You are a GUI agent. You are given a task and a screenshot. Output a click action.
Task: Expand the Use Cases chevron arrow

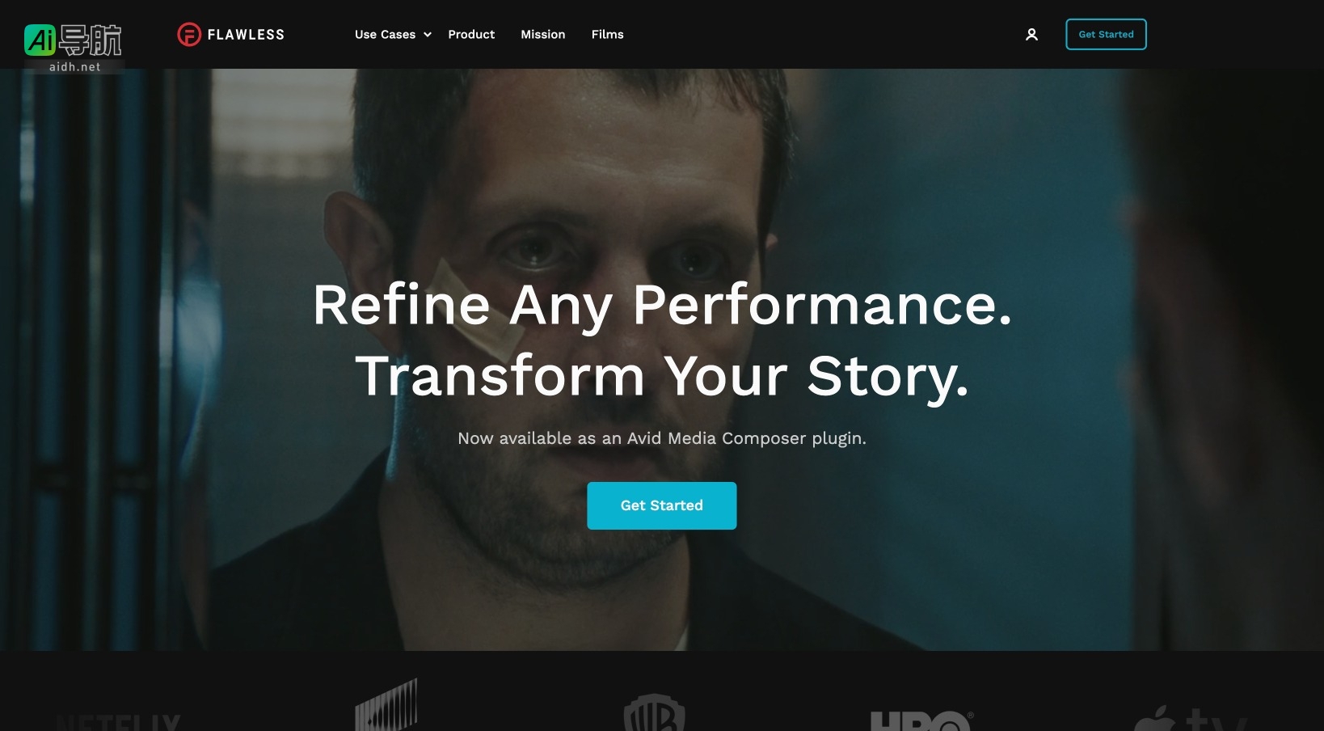[428, 35]
